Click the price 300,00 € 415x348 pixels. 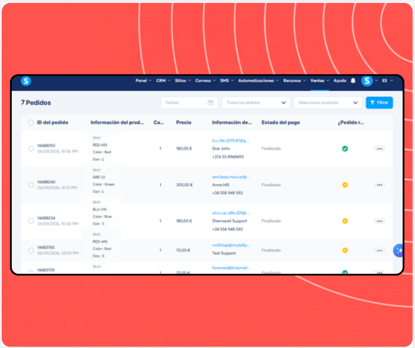click(x=184, y=185)
